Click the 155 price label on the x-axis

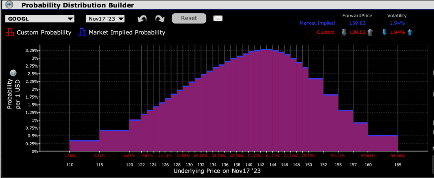(x=338, y=165)
